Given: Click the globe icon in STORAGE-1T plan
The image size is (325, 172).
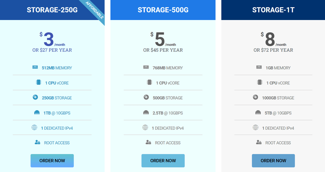Looking at the screenshot, I should (x=256, y=127).
